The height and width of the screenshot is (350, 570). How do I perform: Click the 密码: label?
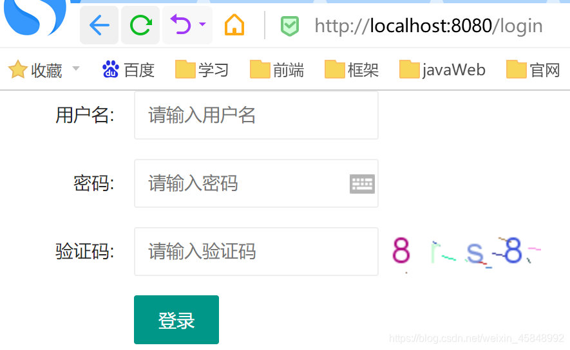[94, 183]
